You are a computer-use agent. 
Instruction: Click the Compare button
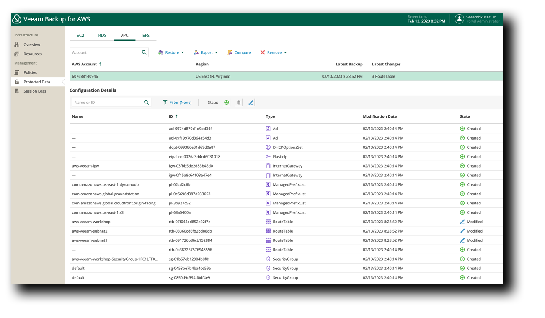239,52
